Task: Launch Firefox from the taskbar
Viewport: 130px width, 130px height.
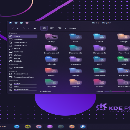Action: (72, 126)
